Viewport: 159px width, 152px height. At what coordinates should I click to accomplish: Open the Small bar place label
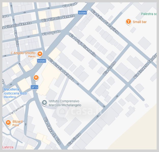[x=140, y=22]
